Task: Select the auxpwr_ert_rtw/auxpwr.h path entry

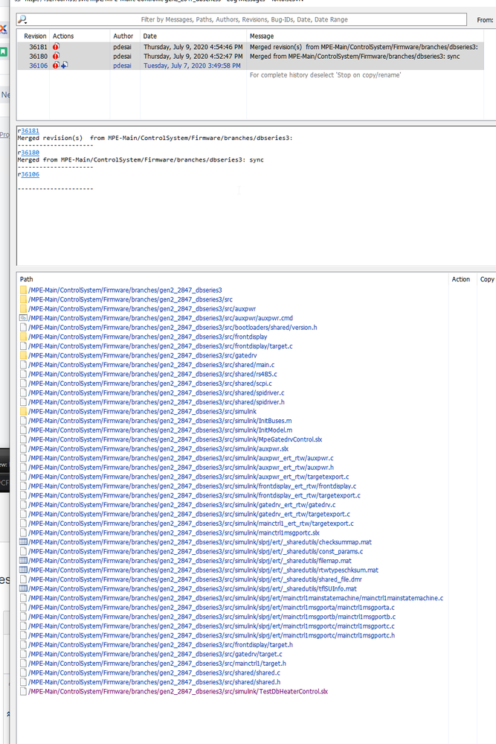Action: [x=181, y=468]
